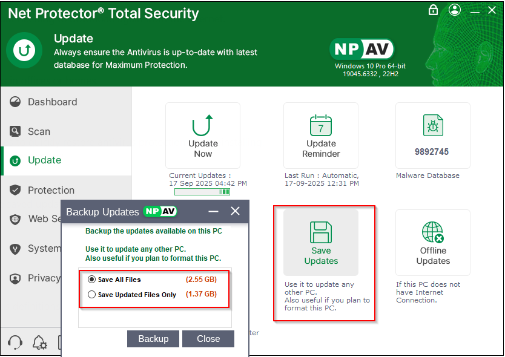Open the user account profile icon
This screenshot has width=505, height=357.
(x=454, y=10)
